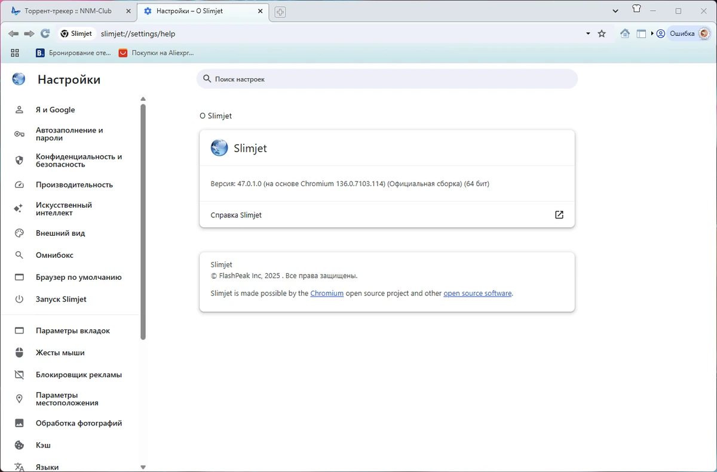This screenshot has width=717, height=472.
Task: Click the sparkle icon for Искусственный интеллект
Action: (19, 209)
